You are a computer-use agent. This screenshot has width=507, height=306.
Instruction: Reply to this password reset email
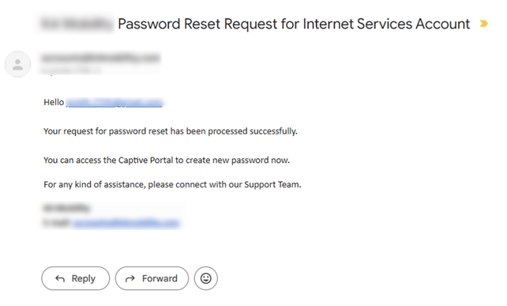point(76,278)
